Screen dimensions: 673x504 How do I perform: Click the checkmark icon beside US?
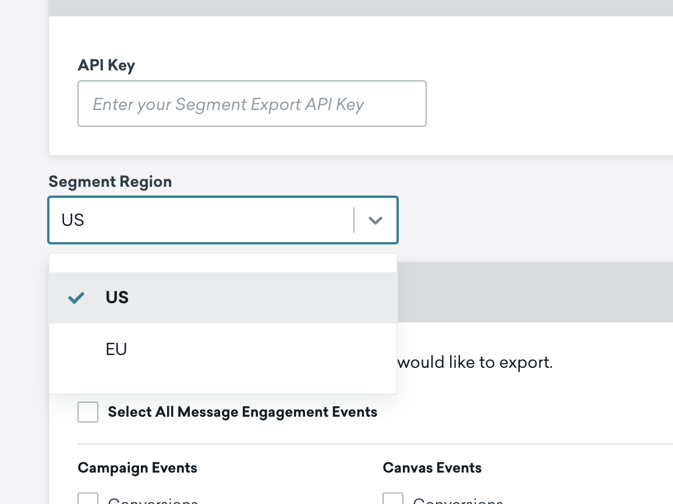click(x=76, y=298)
